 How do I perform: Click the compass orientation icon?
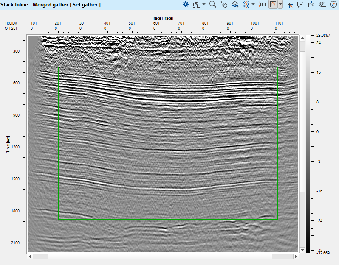point(333,4)
